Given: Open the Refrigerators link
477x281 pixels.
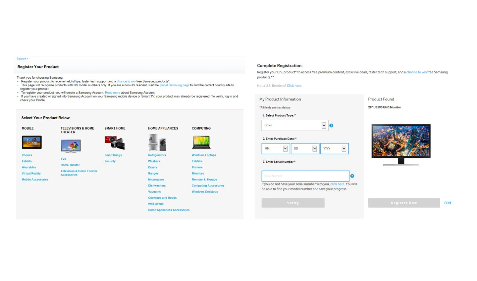Looking at the screenshot, I should pyautogui.click(x=157, y=155).
